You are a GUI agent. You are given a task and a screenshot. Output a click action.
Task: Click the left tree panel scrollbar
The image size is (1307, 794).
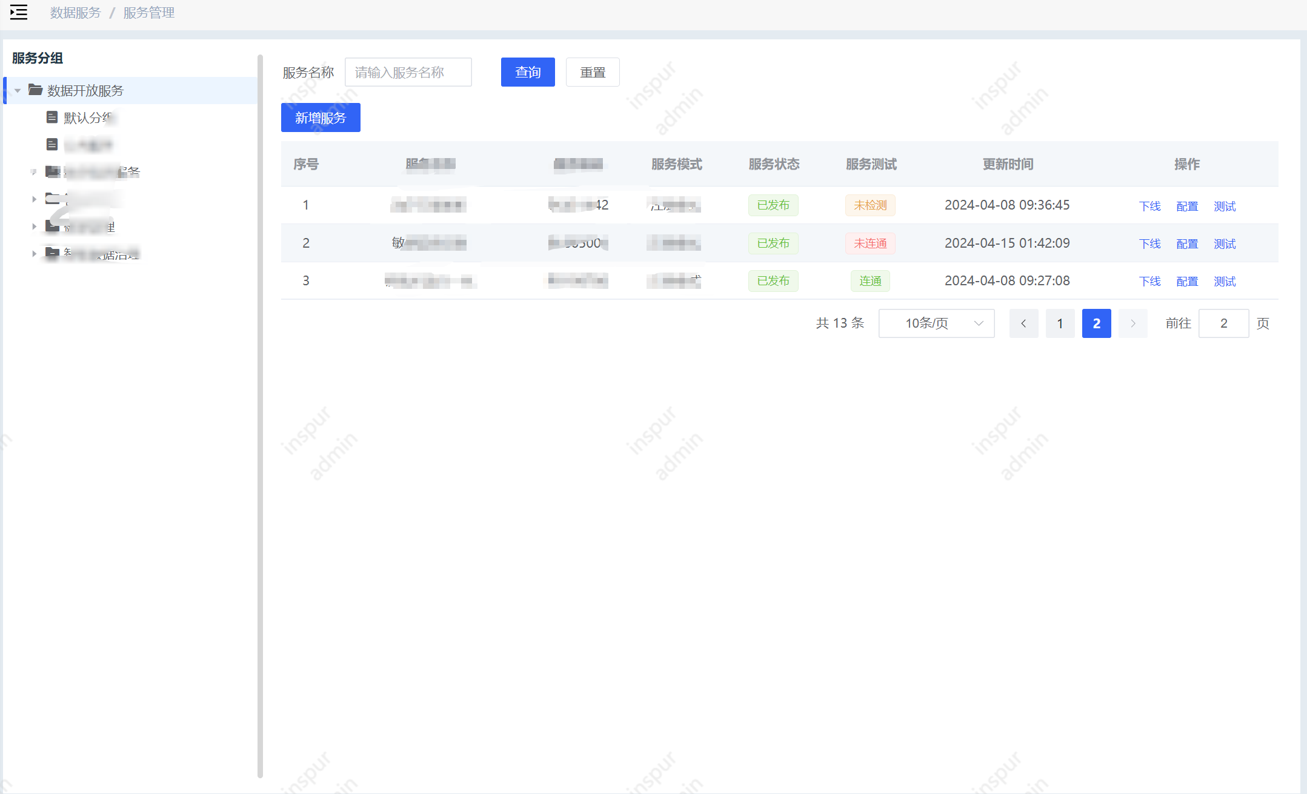(260, 417)
